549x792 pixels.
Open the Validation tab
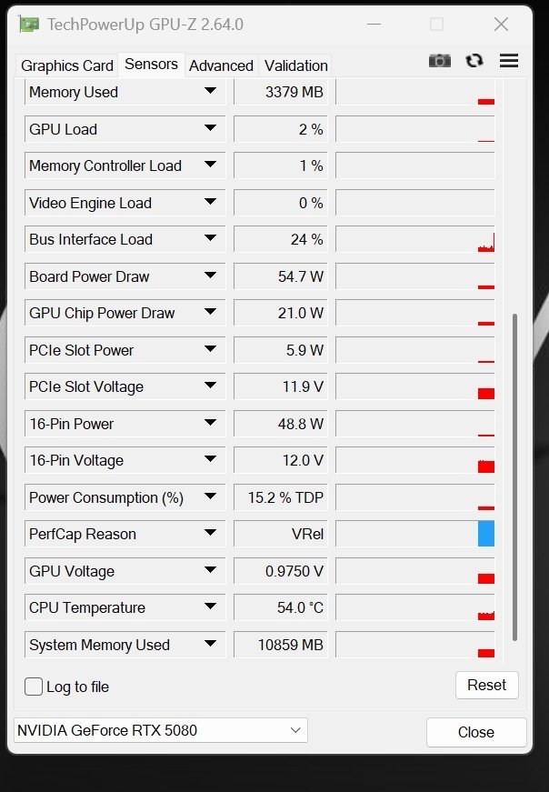click(296, 65)
